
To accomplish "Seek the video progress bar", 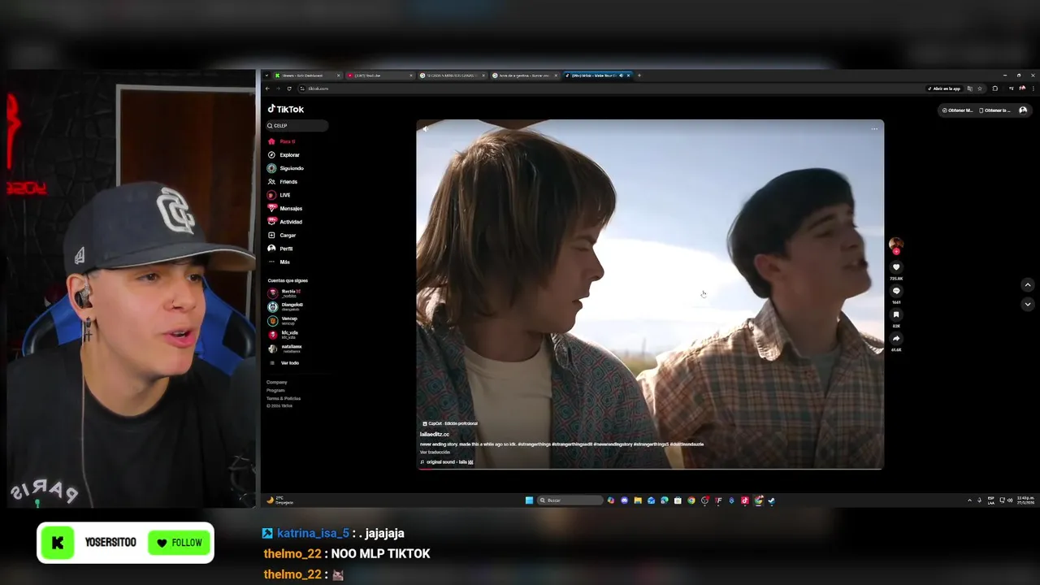I will 650,469.
